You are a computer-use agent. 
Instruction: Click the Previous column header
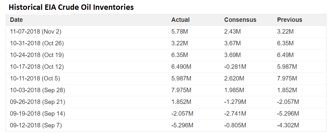point(290,20)
